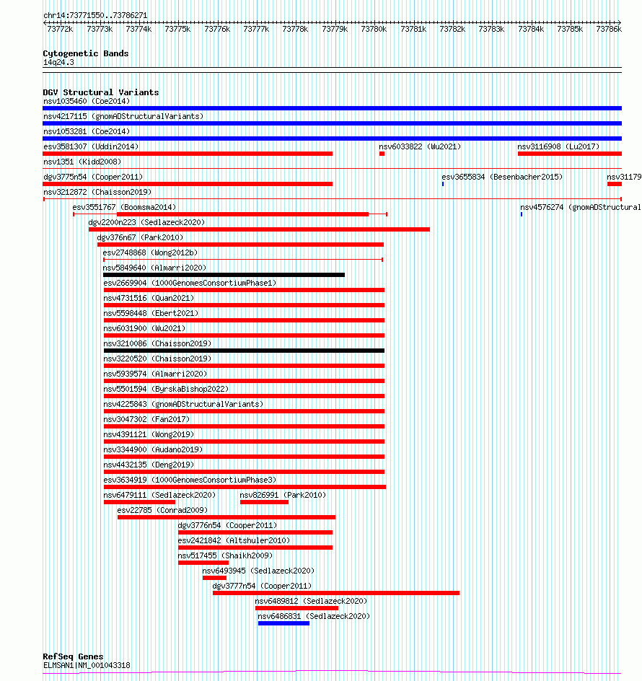Click the dgv376n67 (Park2010) label

pyautogui.click(x=140, y=237)
